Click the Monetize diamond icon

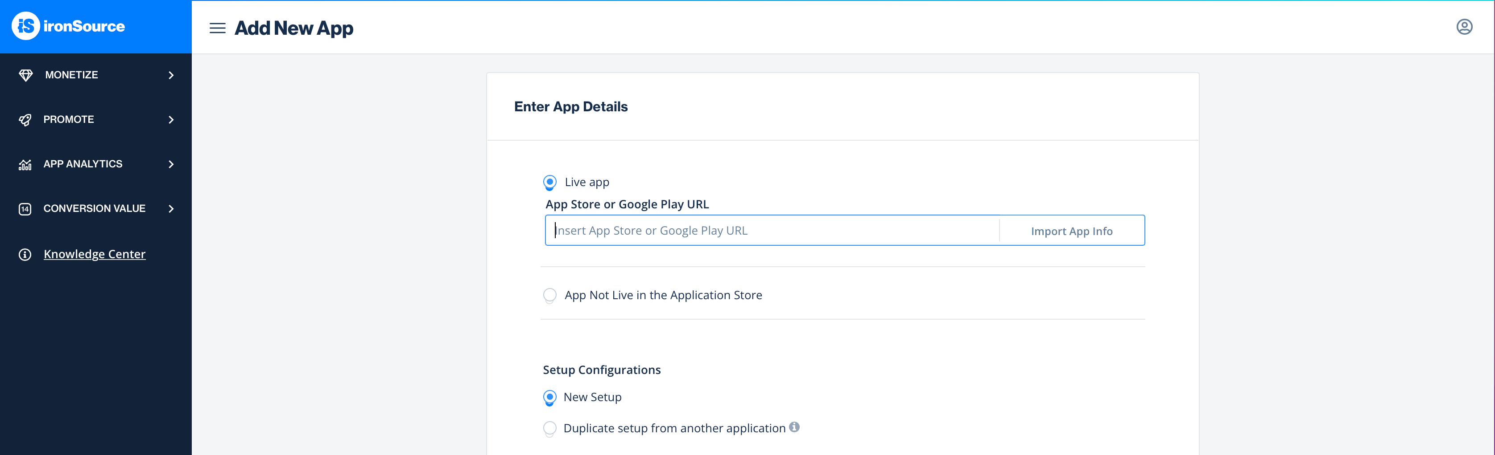tap(25, 75)
